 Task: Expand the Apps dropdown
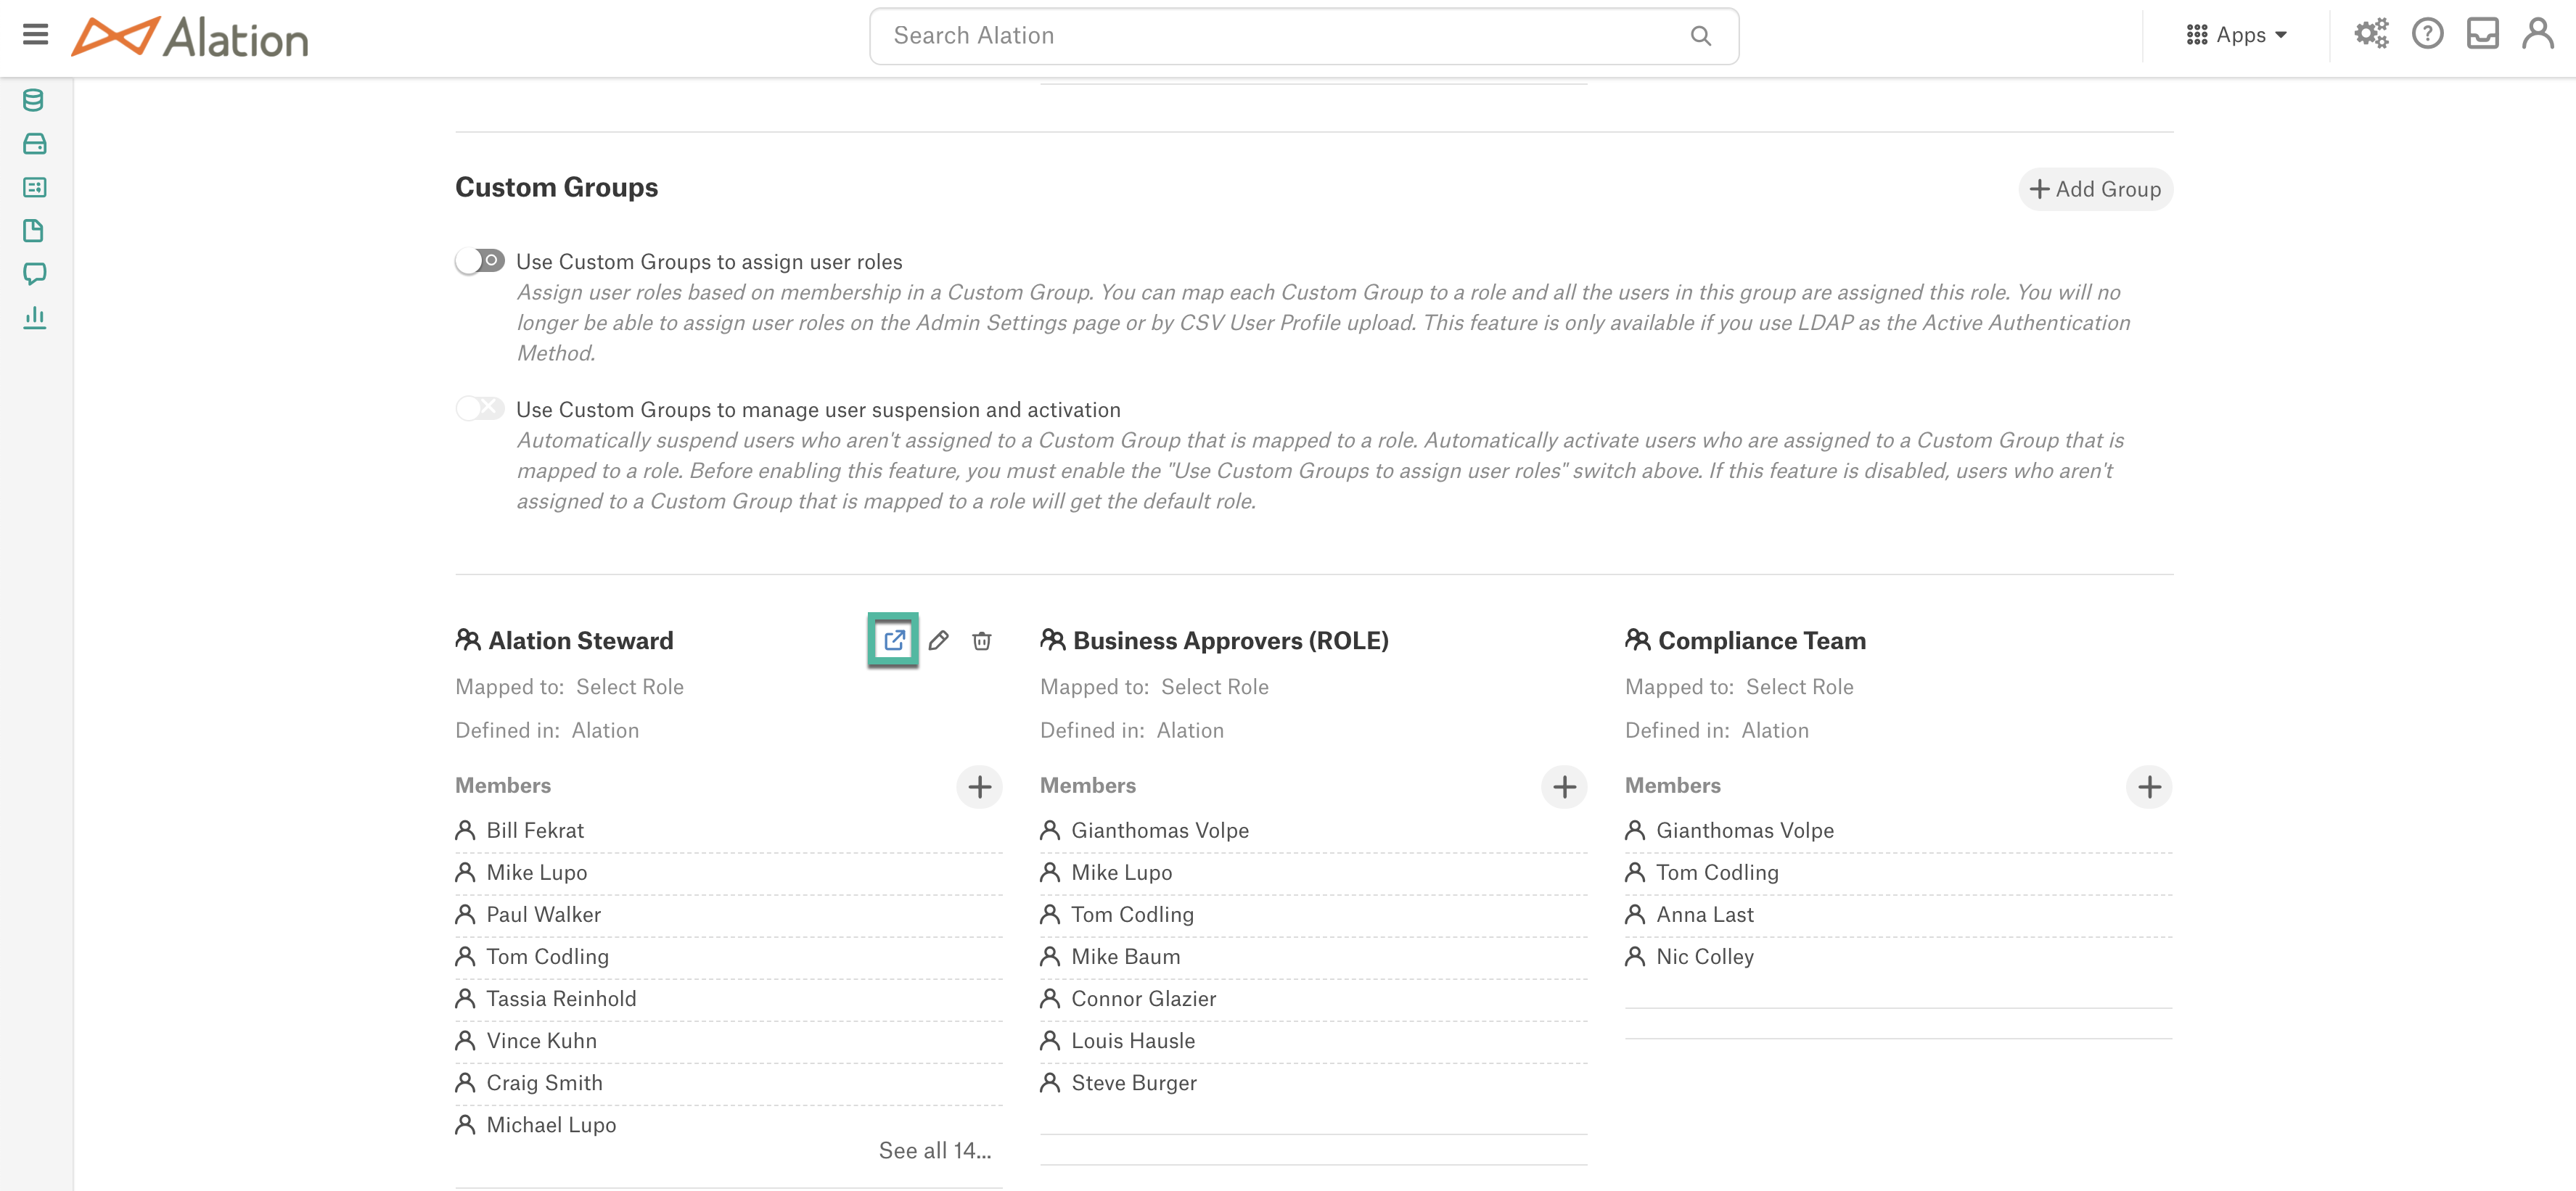2237,35
